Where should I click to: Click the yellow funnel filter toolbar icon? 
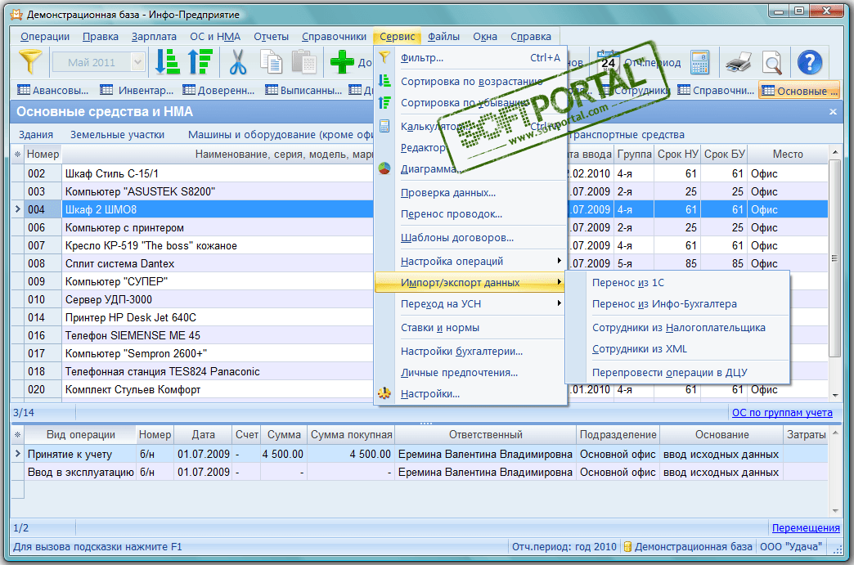tap(30, 62)
